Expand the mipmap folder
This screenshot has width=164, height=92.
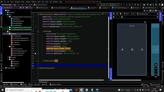pos(7,57)
